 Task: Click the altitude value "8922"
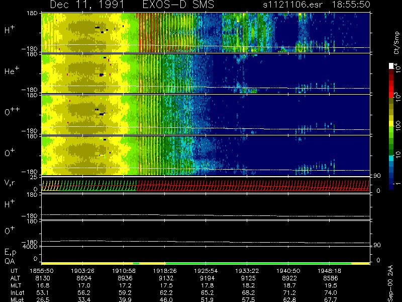click(x=289, y=278)
